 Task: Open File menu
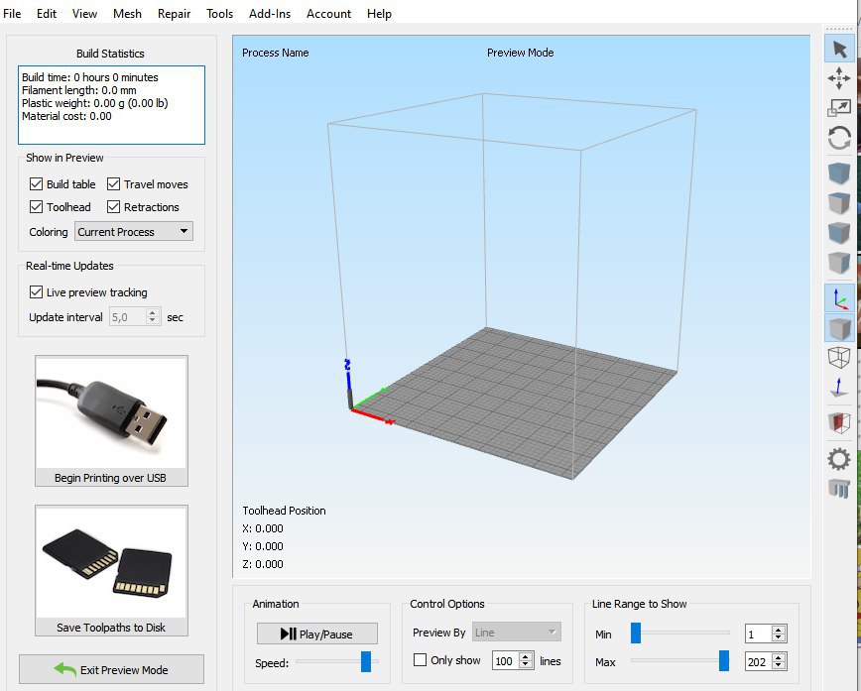pos(12,14)
